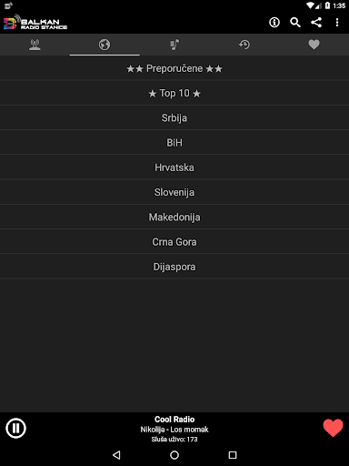Share the app via share icon

pyautogui.click(x=316, y=23)
